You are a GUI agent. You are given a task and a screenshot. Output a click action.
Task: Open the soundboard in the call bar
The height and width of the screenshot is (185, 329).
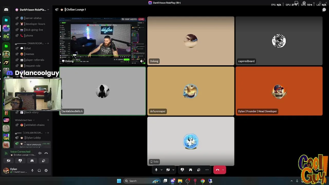(199, 170)
